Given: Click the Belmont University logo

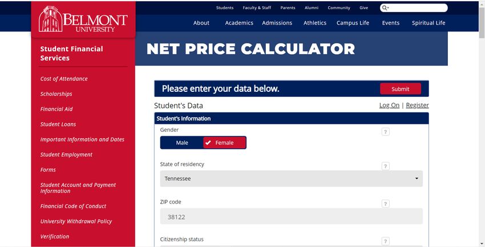Looking at the screenshot, I should coord(83,19).
